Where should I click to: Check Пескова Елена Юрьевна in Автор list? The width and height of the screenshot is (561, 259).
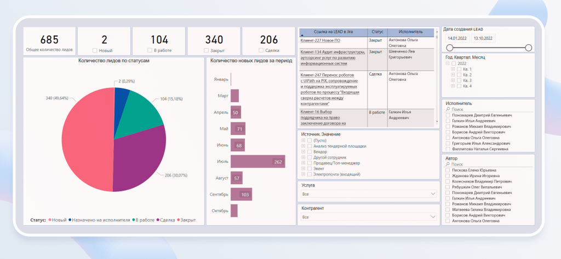[x=448, y=170]
